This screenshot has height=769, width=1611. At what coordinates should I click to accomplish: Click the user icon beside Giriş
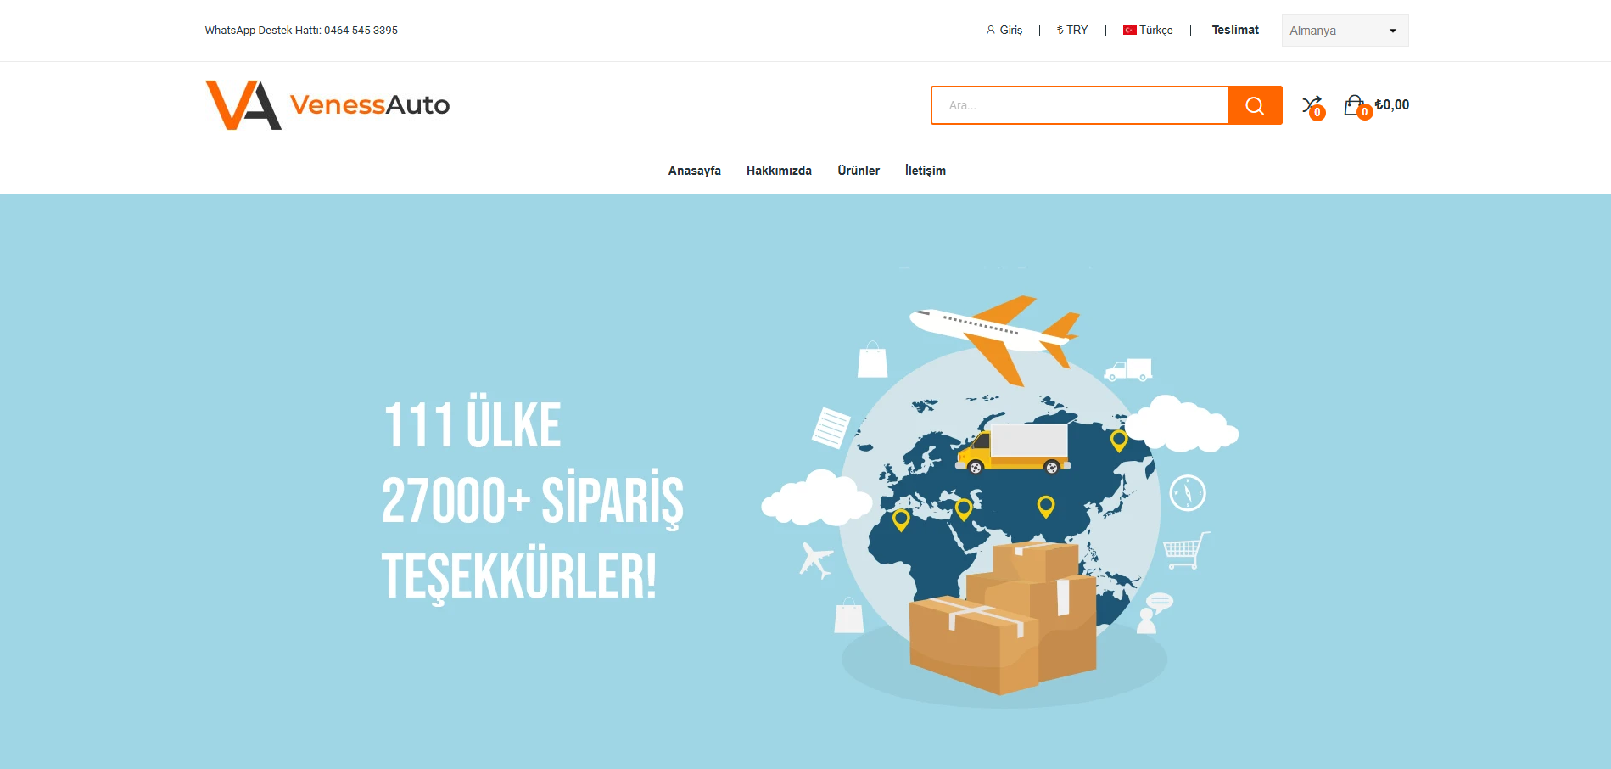point(990,30)
